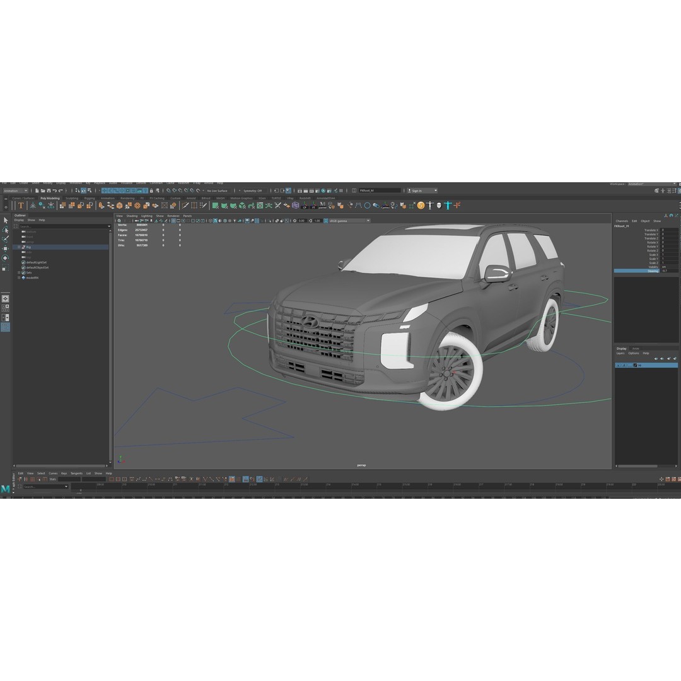
Task: Click the white T-pose figure shelf icon
Action: 429,206
